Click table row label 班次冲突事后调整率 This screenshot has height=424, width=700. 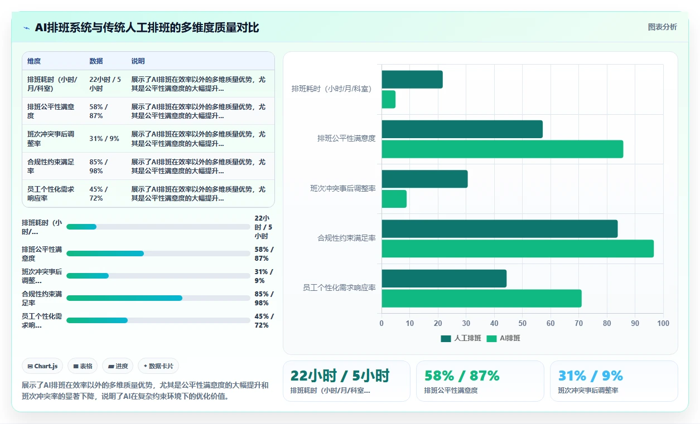click(51, 139)
